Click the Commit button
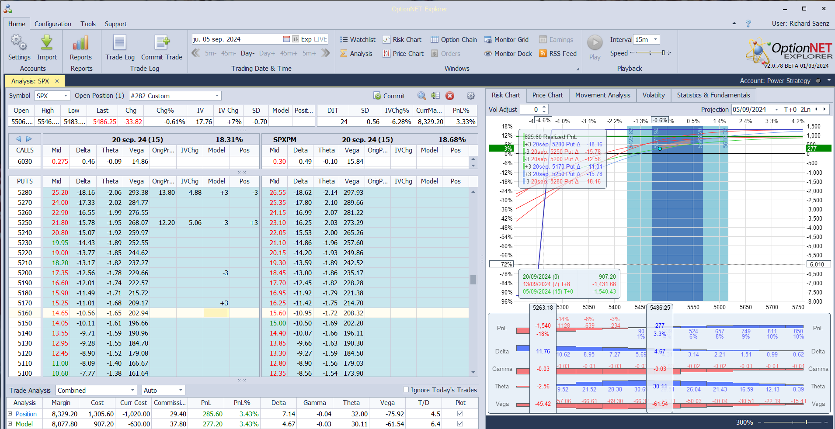The height and width of the screenshot is (429, 835). 390,96
